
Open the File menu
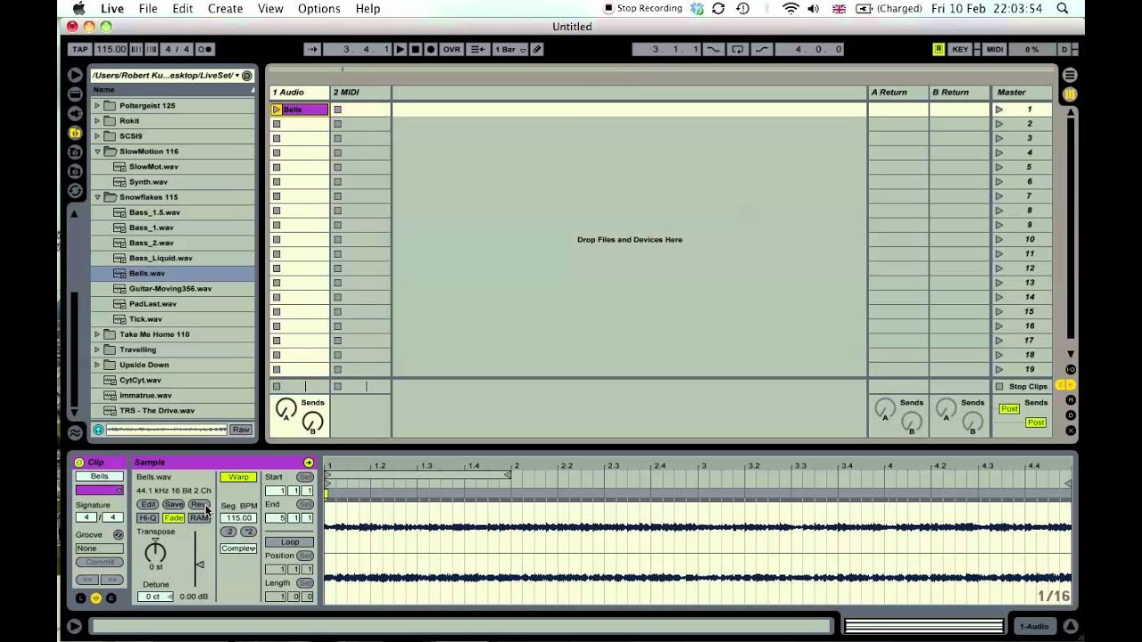(x=148, y=8)
